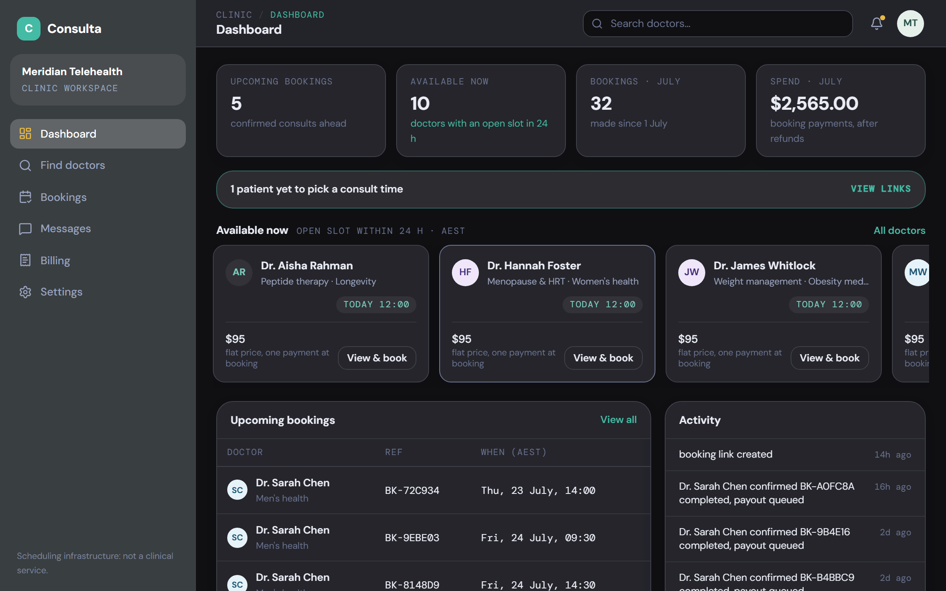Click Dr. Aisha Rahman's AR avatar
The width and height of the screenshot is (946, 591).
coord(239,272)
